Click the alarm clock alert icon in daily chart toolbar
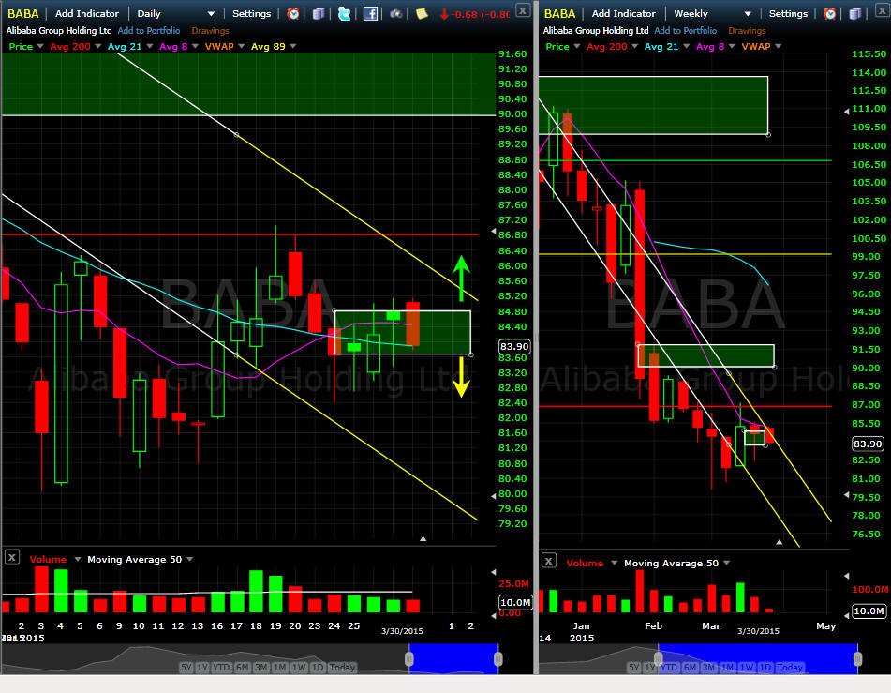 click(293, 14)
